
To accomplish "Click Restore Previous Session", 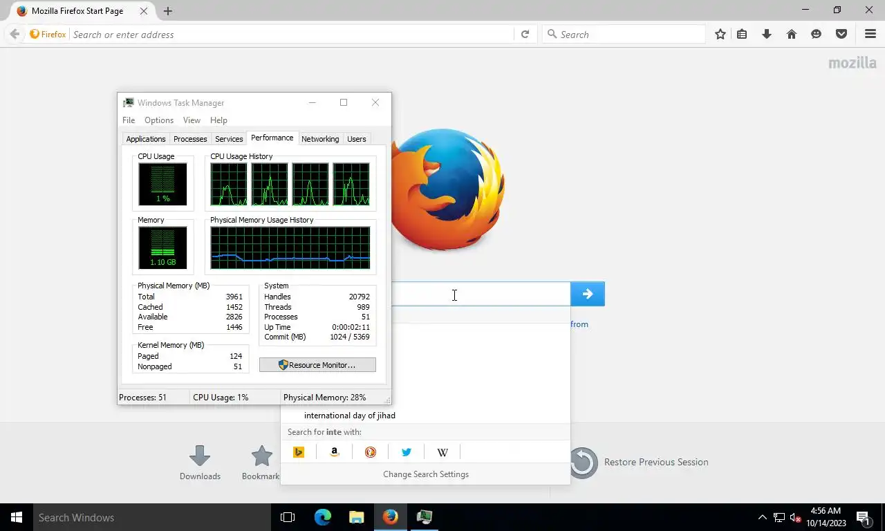I will click(x=639, y=463).
